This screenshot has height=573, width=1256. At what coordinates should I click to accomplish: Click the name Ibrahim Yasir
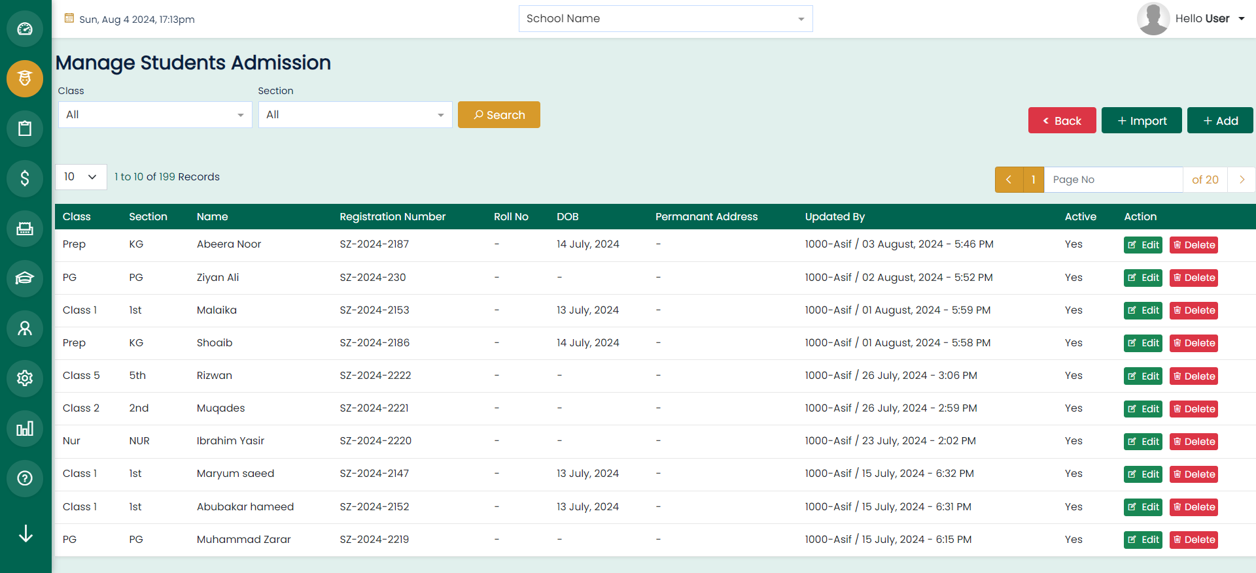230,441
